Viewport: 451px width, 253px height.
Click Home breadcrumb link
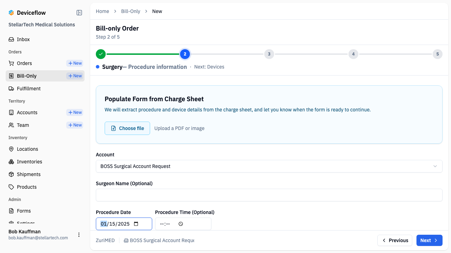(x=103, y=11)
